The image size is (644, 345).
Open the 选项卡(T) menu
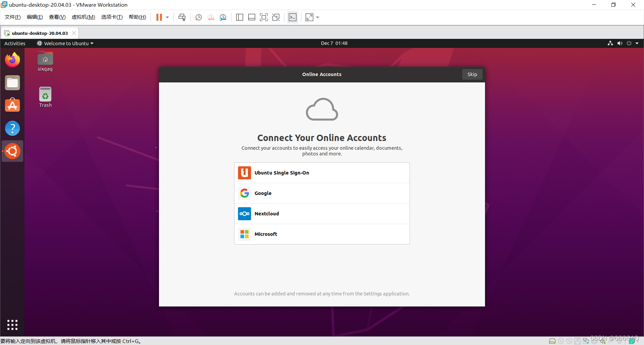[112, 17]
